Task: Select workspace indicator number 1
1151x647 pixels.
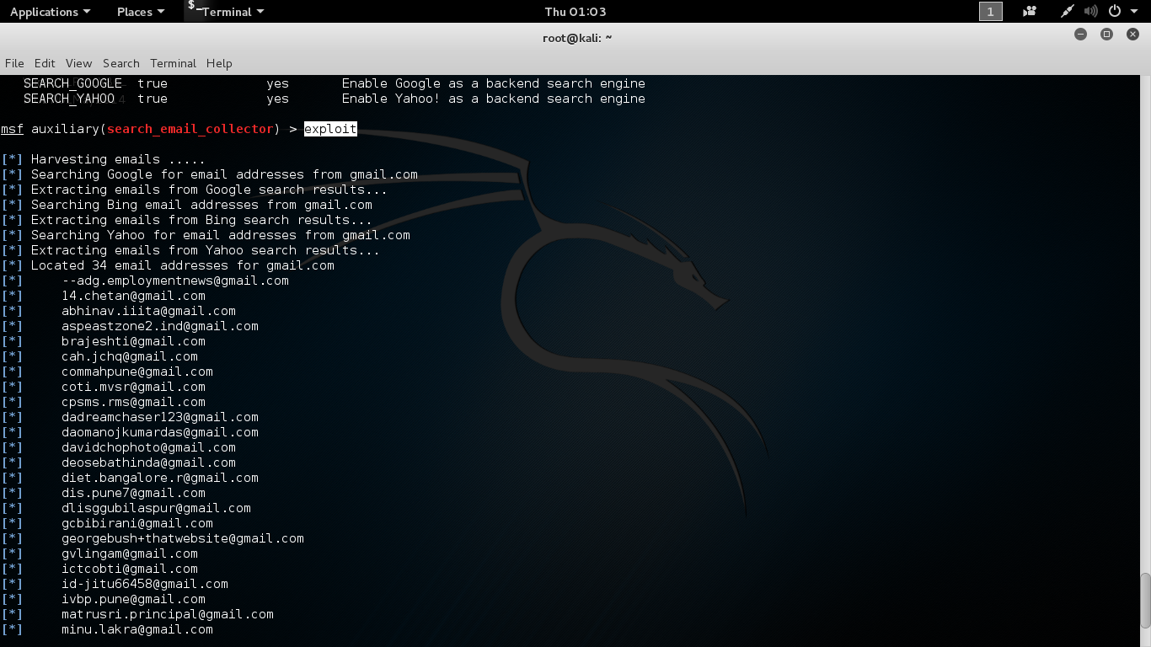Action: [x=990, y=12]
